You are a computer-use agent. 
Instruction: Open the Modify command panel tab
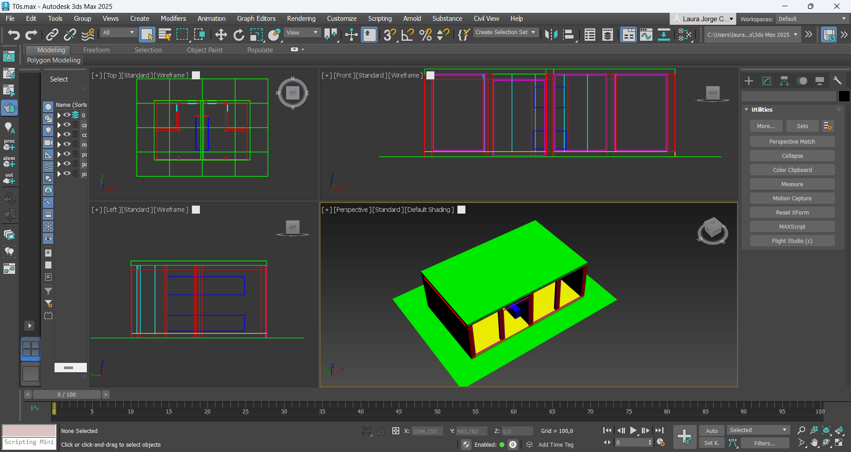[766, 81]
